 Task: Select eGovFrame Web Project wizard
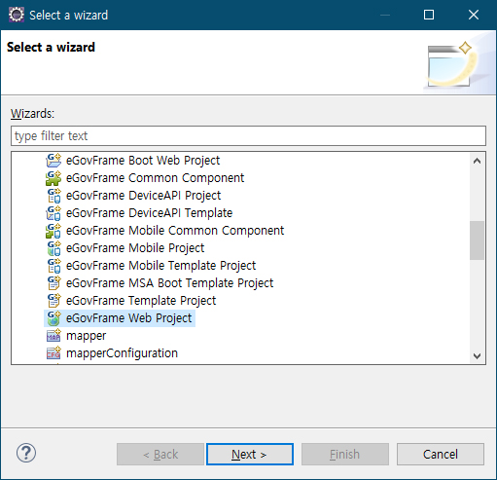(x=120, y=318)
